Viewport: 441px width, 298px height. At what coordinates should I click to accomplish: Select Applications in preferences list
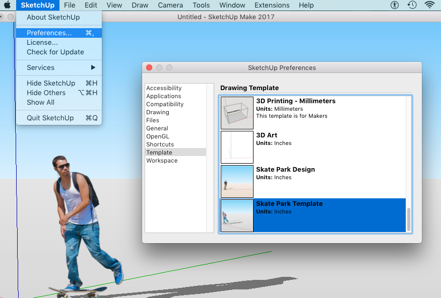point(175,96)
